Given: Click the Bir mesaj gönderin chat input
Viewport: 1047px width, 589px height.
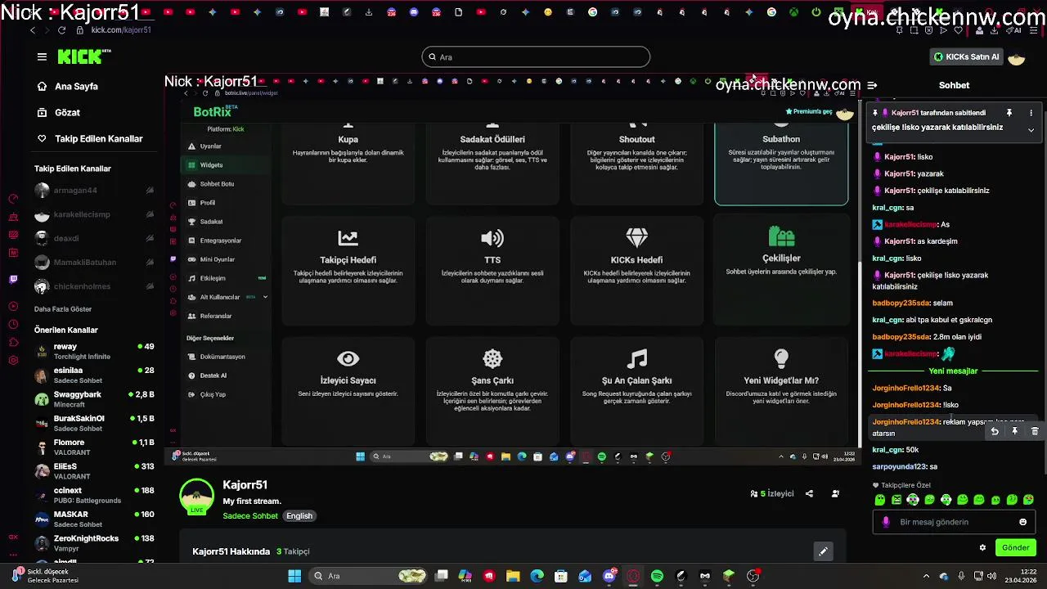Looking at the screenshot, I should click(x=953, y=522).
